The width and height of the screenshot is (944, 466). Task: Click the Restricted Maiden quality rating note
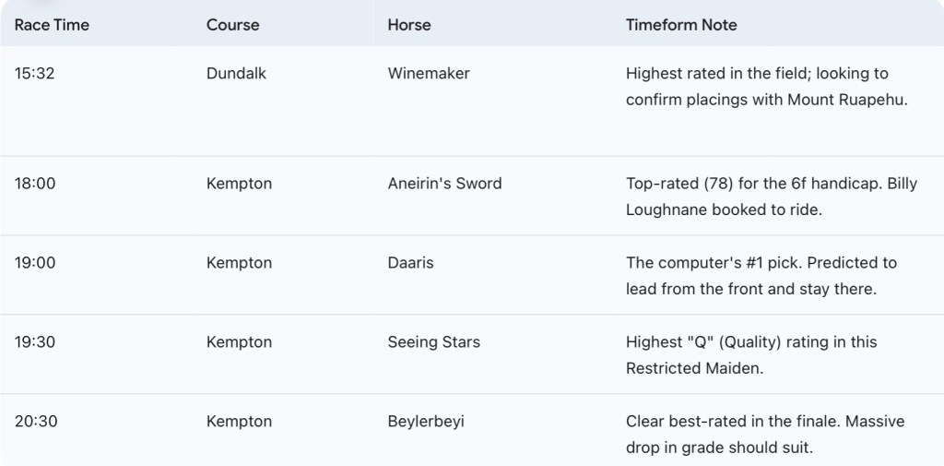click(x=751, y=355)
